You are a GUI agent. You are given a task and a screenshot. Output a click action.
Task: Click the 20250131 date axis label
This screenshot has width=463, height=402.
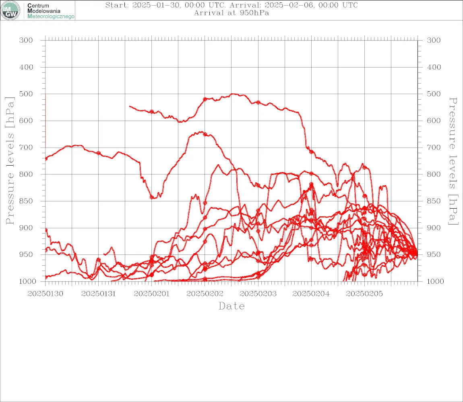tap(98, 294)
